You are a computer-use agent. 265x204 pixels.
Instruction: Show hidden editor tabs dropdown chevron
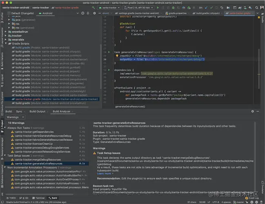(257, 13)
